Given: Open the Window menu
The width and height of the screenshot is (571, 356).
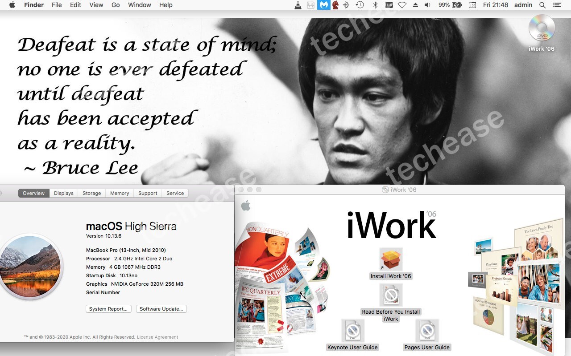Looking at the screenshot, I should click(x=140, y=5).
